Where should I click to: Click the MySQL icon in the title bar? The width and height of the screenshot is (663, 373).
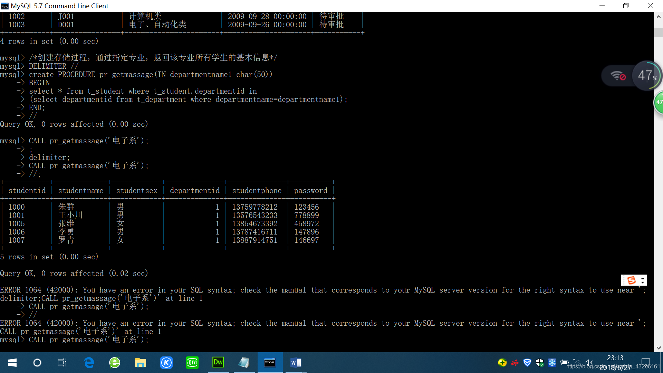click(x=5, y=6)
